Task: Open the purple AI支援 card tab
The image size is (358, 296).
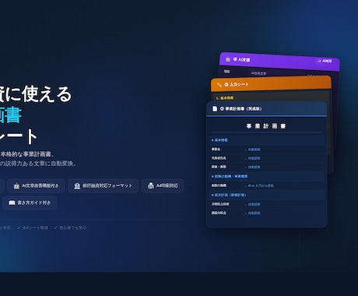Action: pos(279,61)
